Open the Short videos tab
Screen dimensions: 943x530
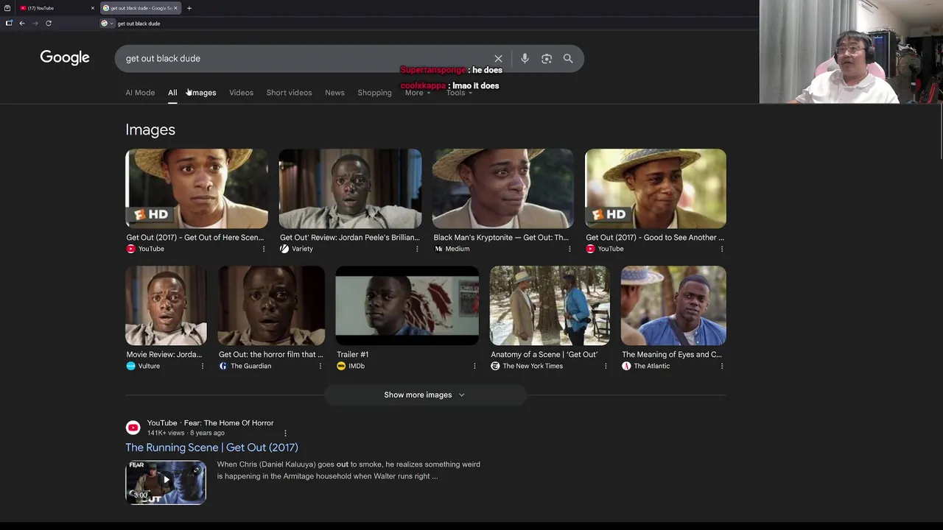click(x=289, y=93)
